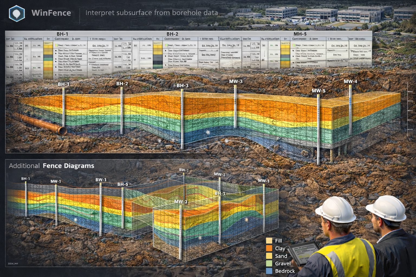
Task: Click the WinFence hexagon logo icon
Action: click(17, 12)
